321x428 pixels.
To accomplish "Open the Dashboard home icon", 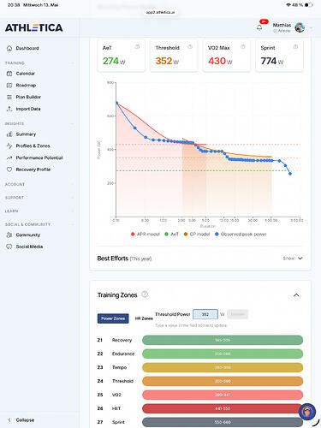I will (9, 48).
